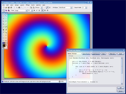The height and width of the screenshot is (94, 126).
Task: Click the Clear button in Code Lab
Action: (104, 54)
